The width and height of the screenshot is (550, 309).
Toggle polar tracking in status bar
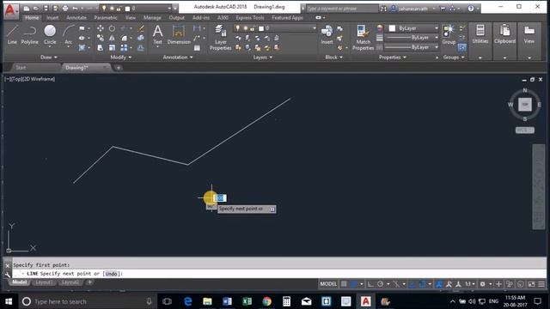tap(380, 284)
